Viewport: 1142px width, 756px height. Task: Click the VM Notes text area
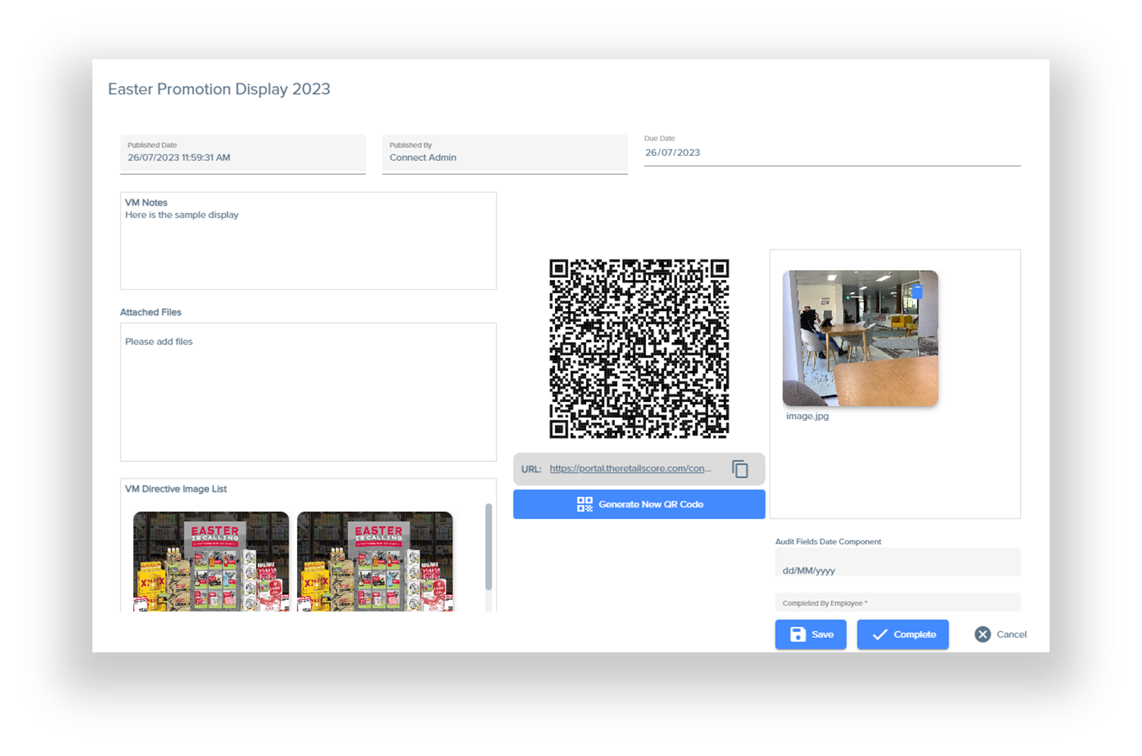coord(308,247)
